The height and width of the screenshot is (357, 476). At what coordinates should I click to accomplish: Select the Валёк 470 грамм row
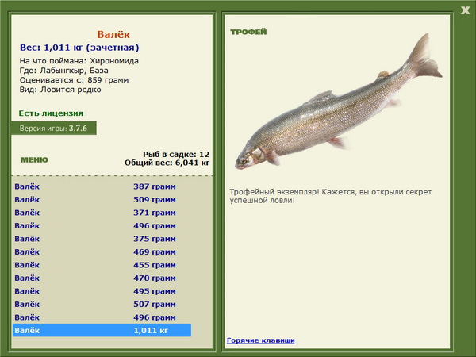(102, 278)
